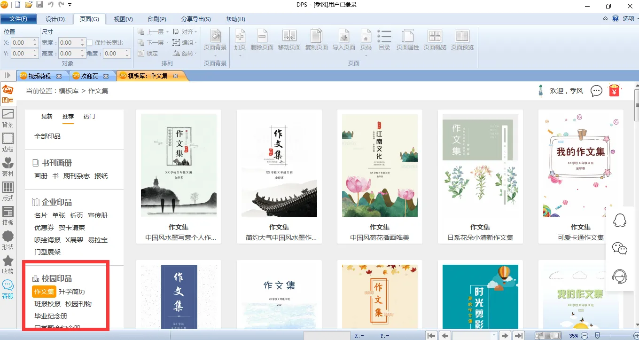Click the QQ penguin contact icon
Image resolution: width=639 pixels, height=340 pixels.
pyautogui.click(x=620, y=220)
